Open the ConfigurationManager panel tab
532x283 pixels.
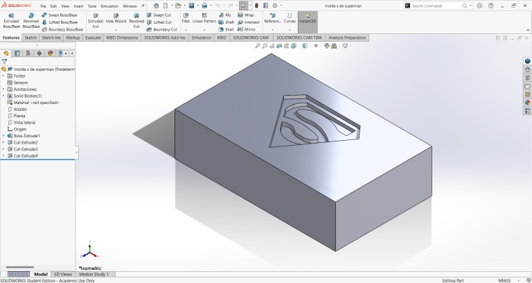tap(28, 53)
